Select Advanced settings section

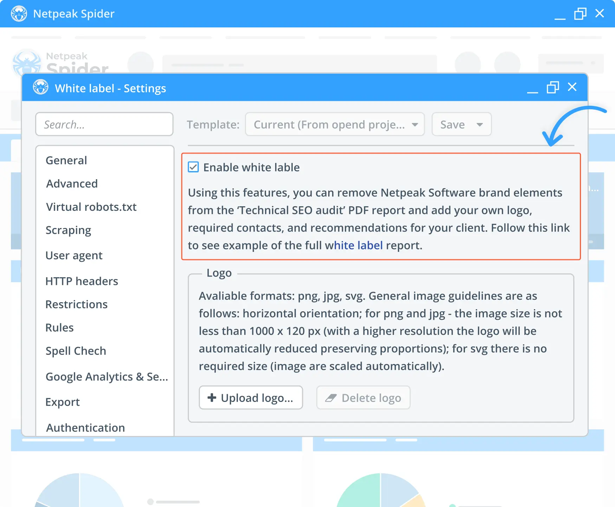tap(72, 183)
